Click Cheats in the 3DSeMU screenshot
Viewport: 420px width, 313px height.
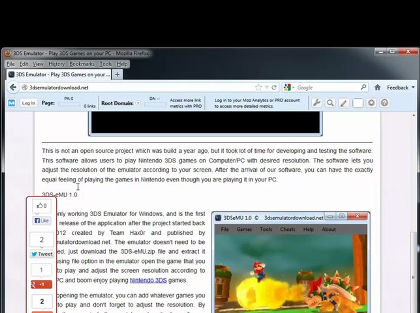(x=288, y=229)
